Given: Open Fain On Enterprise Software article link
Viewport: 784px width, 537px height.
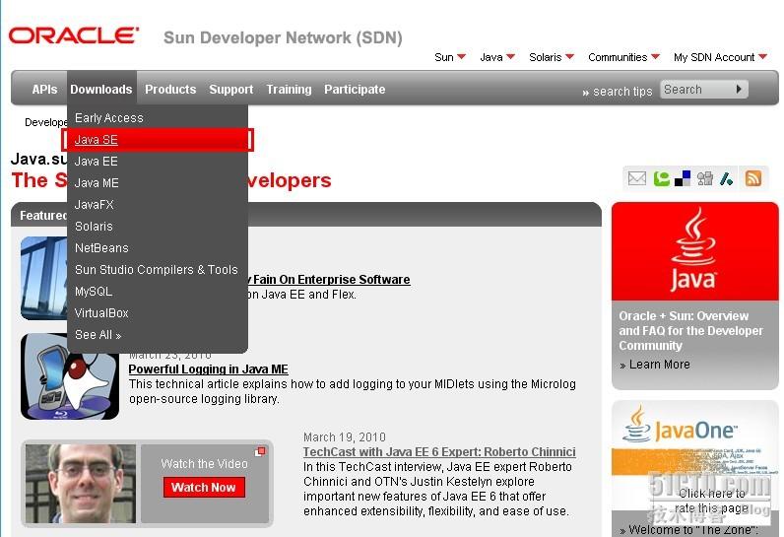Looking at the screenshot, I should pyautogui.click(x=329, y=279).
